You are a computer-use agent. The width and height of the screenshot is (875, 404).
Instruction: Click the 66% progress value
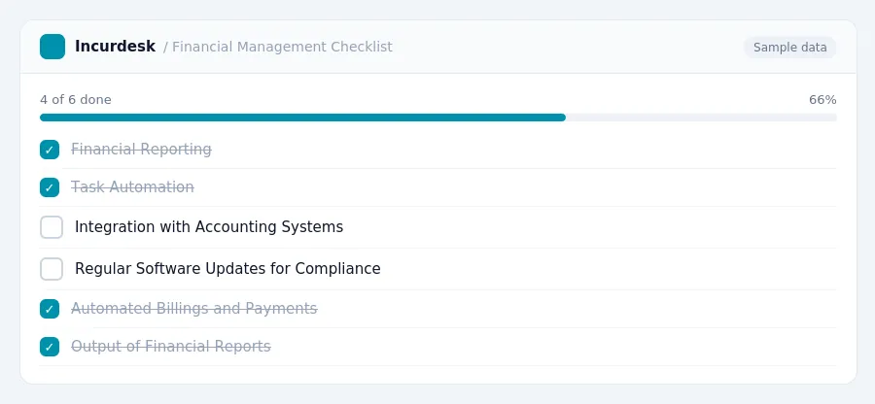822,100
